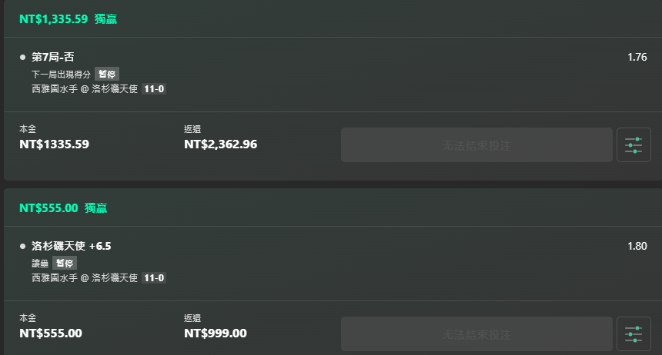Image resolution: width=662 pixels, height=355 pixels.
Task: Click the 返還 NT$2,362.96 amount
Action: click(x=220, y=144)
